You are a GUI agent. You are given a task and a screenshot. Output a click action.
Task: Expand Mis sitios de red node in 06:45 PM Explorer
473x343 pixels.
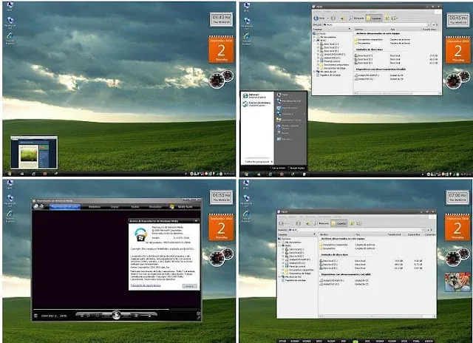tap(314, 72)
